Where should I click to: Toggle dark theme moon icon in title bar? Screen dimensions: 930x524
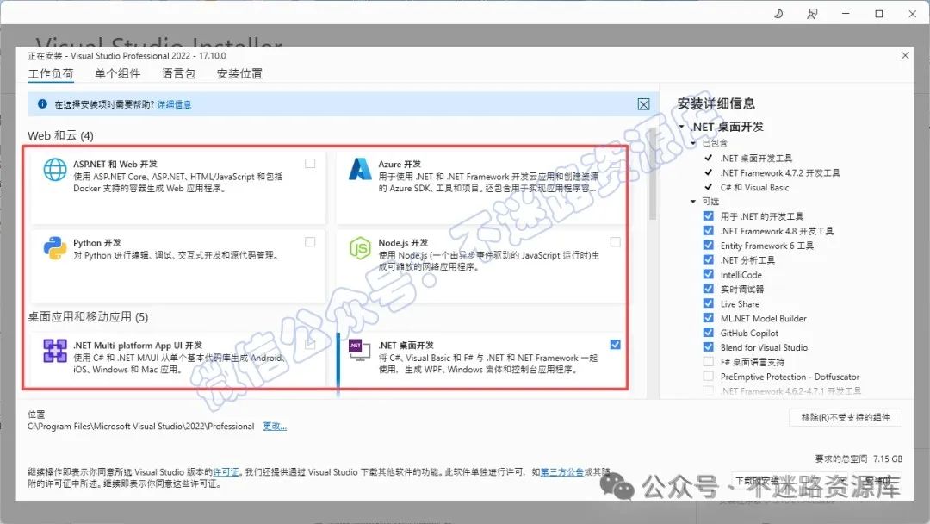(778, 13)
